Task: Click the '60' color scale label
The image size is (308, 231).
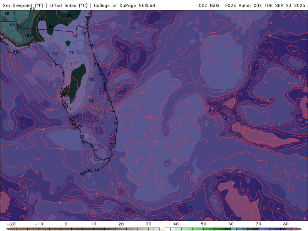Action: click(x=231, y=224)
